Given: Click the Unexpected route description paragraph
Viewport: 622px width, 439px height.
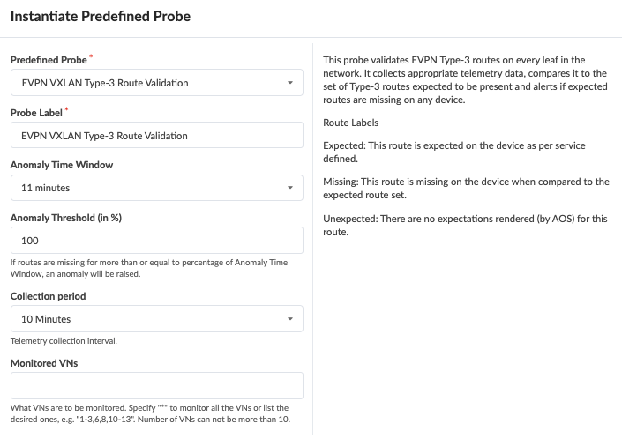Looking at the screenshot, I should [x=464, y=225].
